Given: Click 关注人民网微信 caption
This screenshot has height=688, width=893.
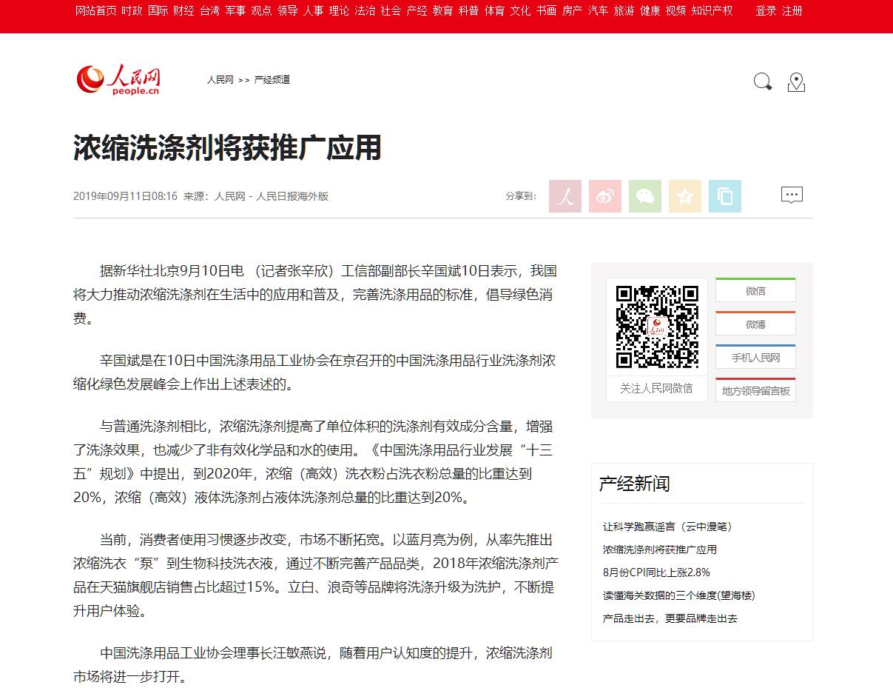Looking at the screenshot, I should 656,388.
